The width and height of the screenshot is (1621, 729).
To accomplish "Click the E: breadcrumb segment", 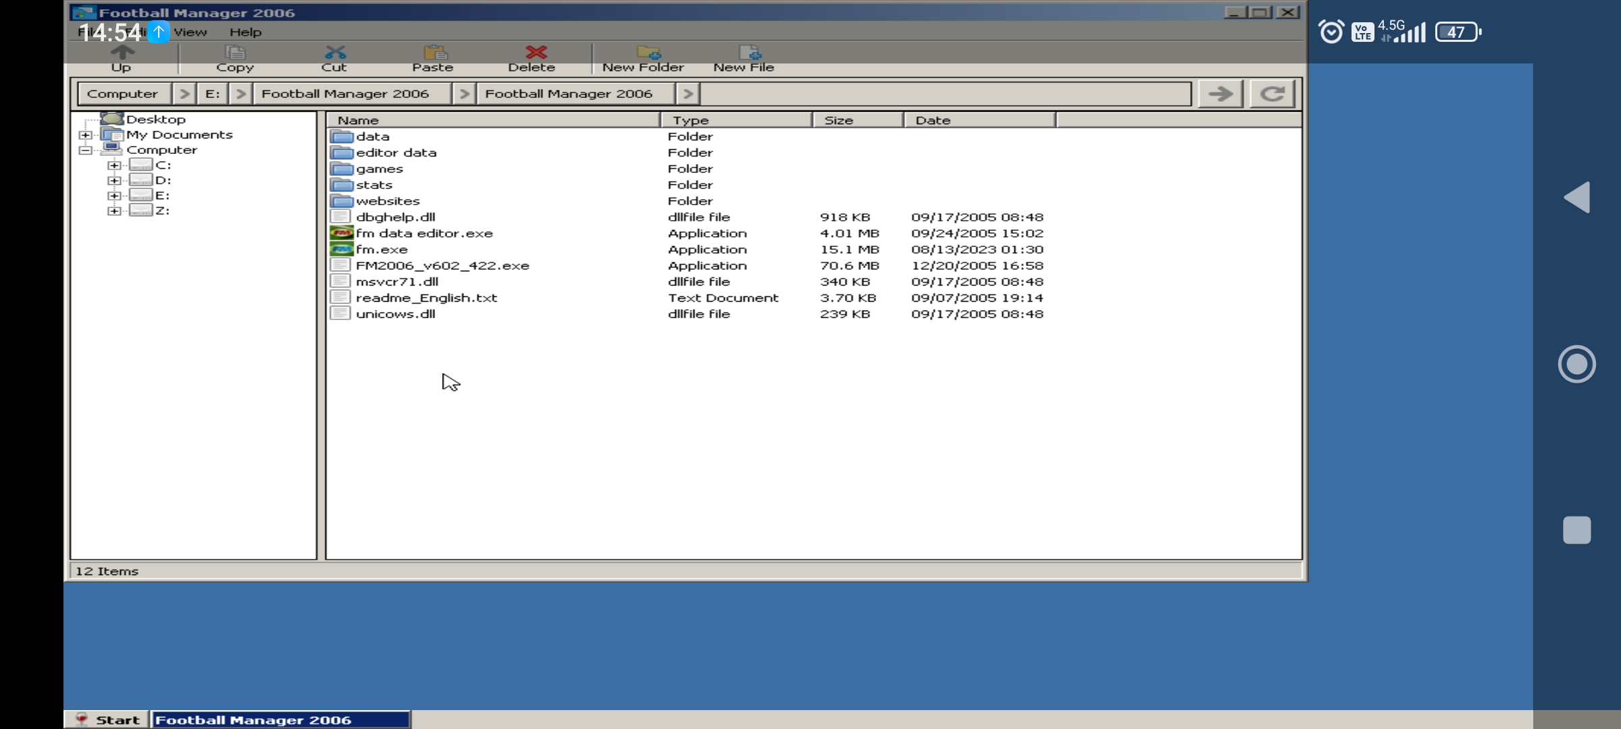I will pos(213,94).
